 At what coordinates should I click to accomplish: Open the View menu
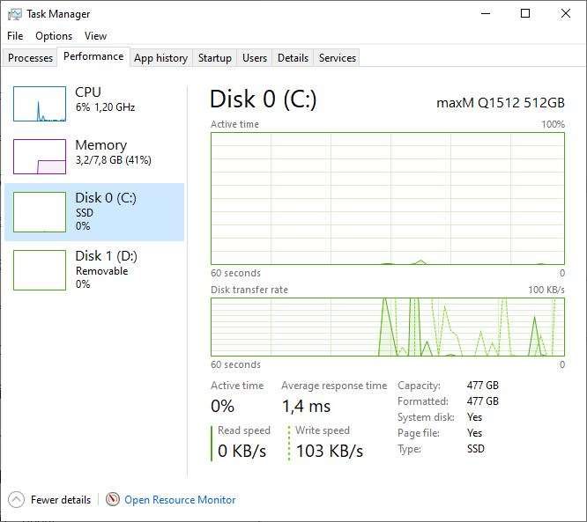point(95,36)
